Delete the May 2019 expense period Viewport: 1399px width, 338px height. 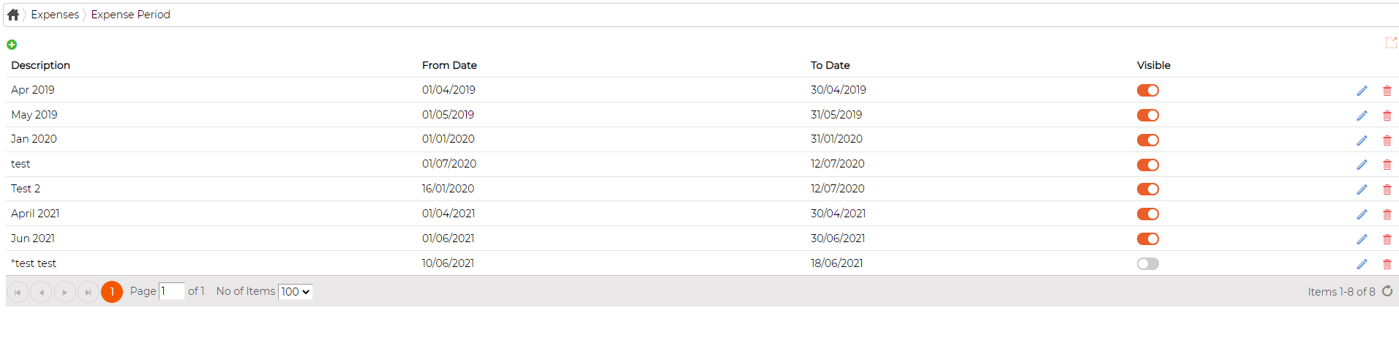[1387, 116]
